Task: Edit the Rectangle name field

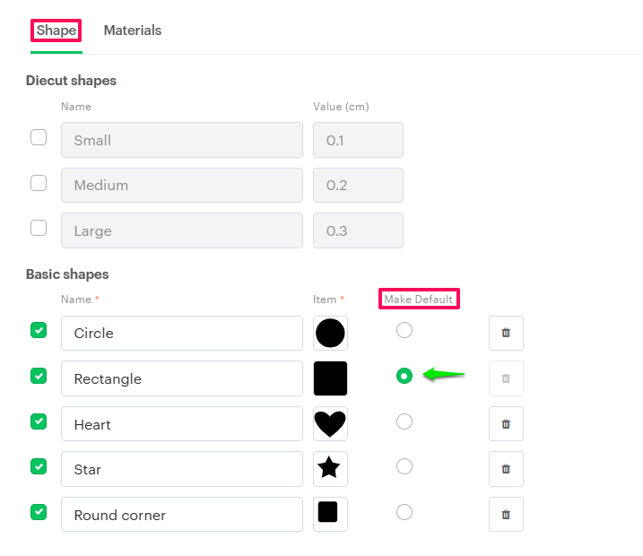Action: tap(182, 378)
